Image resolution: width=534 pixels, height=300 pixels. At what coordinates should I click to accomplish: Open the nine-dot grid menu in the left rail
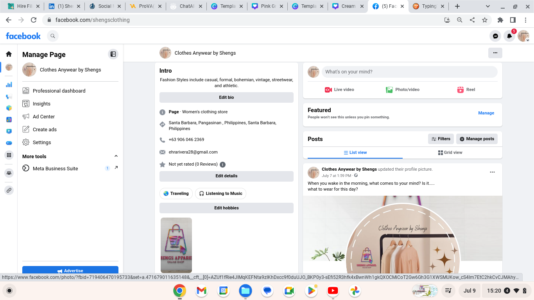(9, 155)
